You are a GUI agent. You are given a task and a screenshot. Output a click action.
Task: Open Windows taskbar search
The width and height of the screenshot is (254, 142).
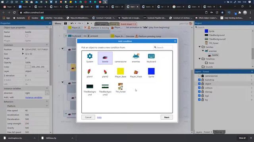[7, 2]
